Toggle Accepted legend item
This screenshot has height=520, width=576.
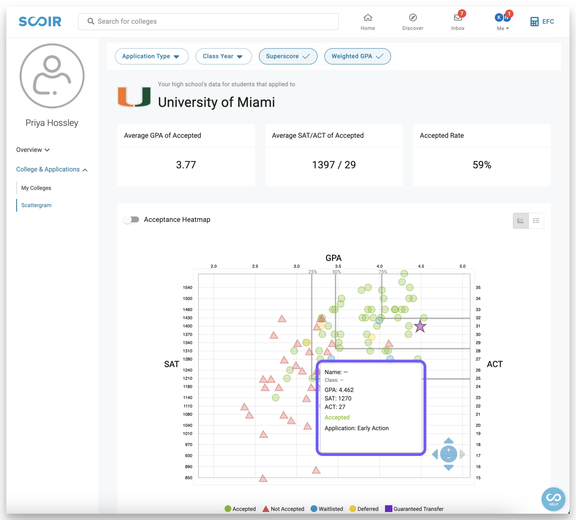pyautogui.click(x=240, y=509)
